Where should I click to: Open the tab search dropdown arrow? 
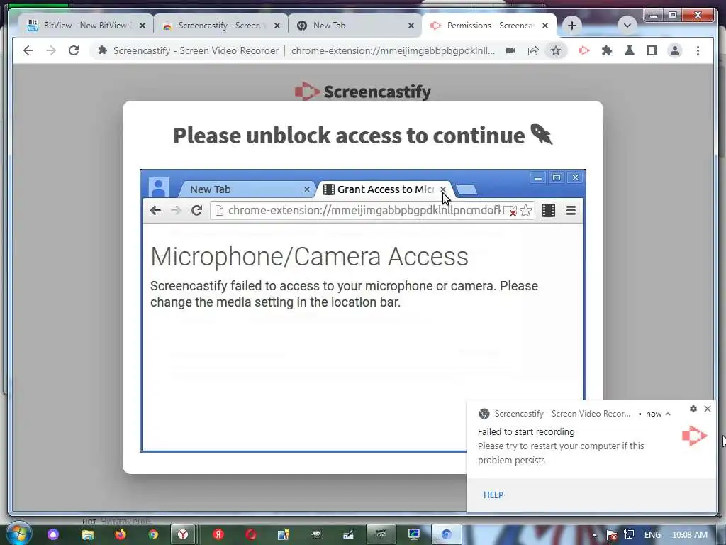point(627,26)
